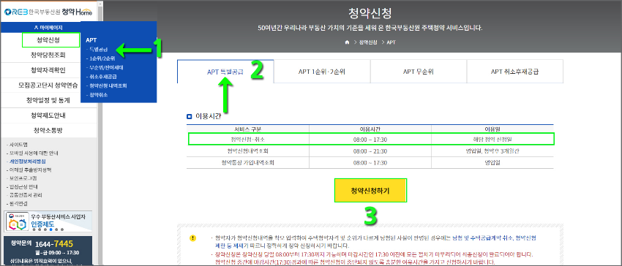Switch to the APT 특별공급 tab
Screen dimensions: 622x266
pyautogui.click(x=225, y=72)
